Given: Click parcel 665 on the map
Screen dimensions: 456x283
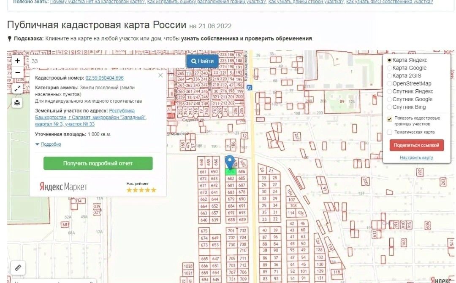Looking at the screenshot, I should pyautogui.click(x=204, y=259).
